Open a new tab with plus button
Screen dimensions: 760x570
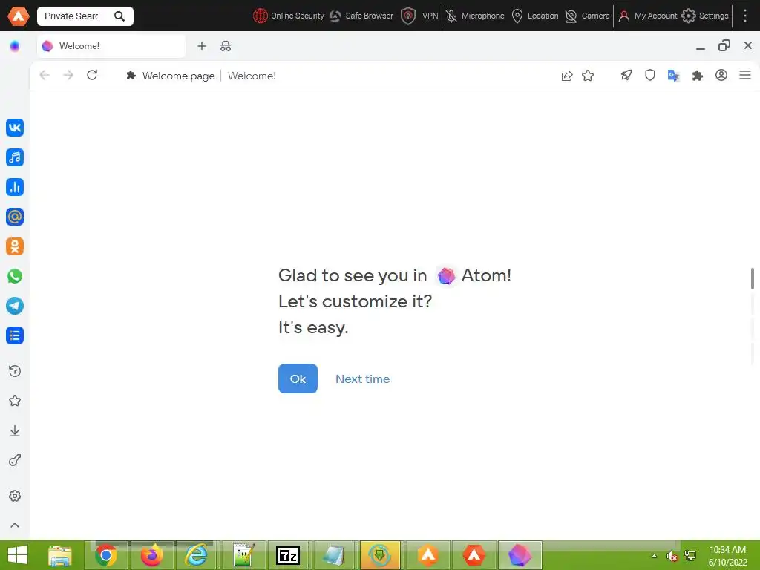pyautogui.click(x=202, y=46)
